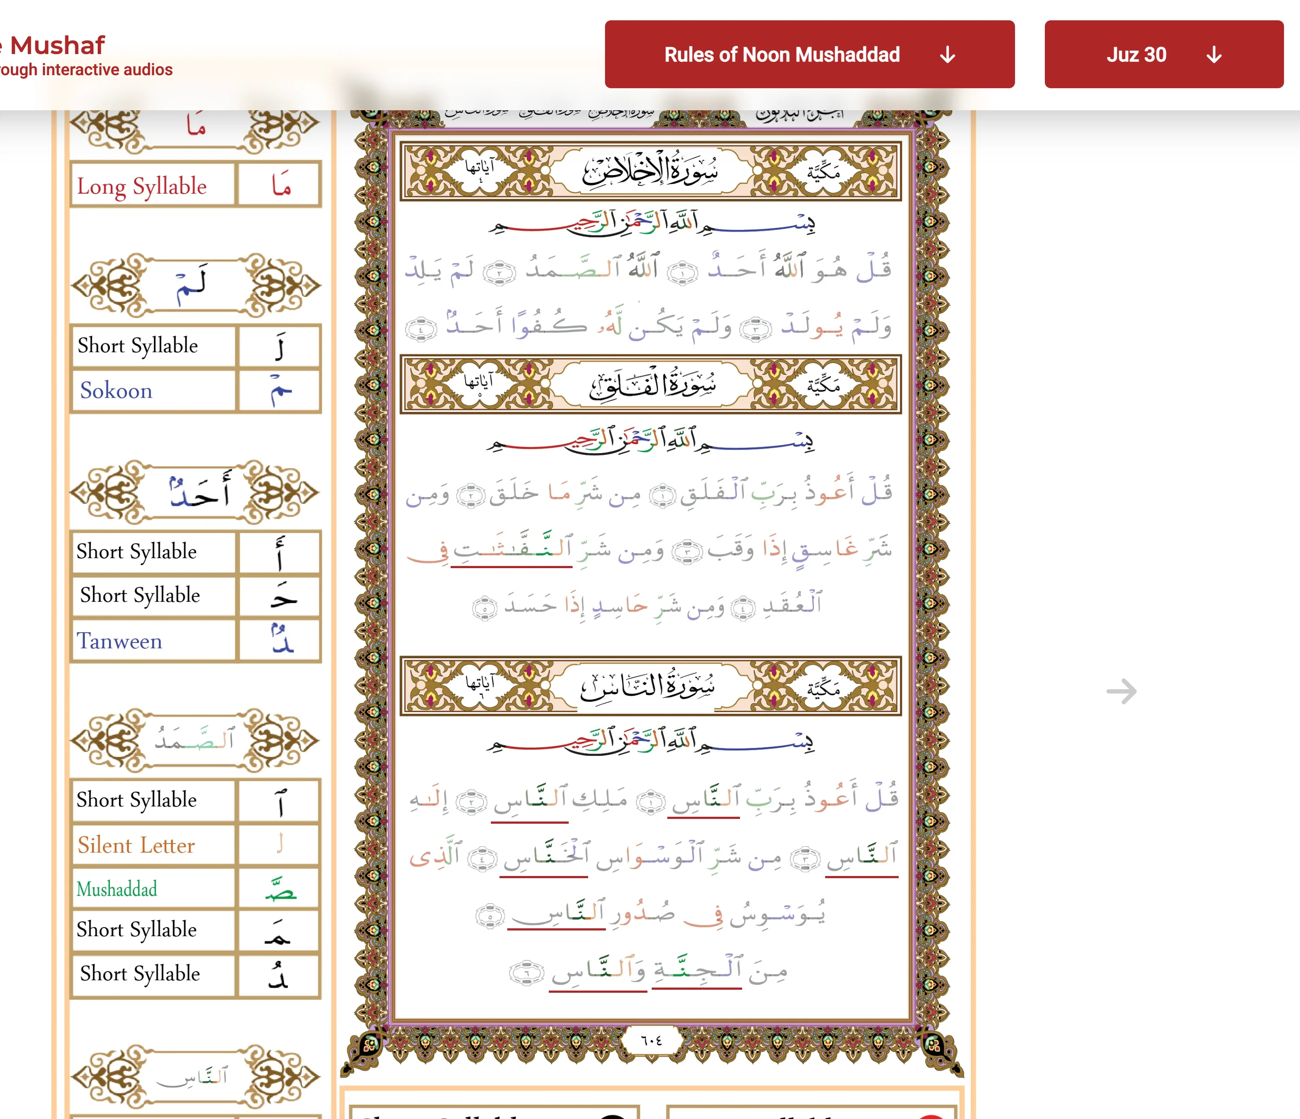This screenshot has width=1300, height=1119.
Task: Click the Silent Letter row label
Action: point(136,845)
